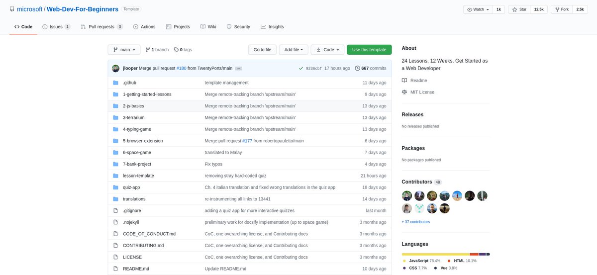Click folder icon beside 2-js-basics
This screenshot has width=597, height=275.
pos(115,106)
